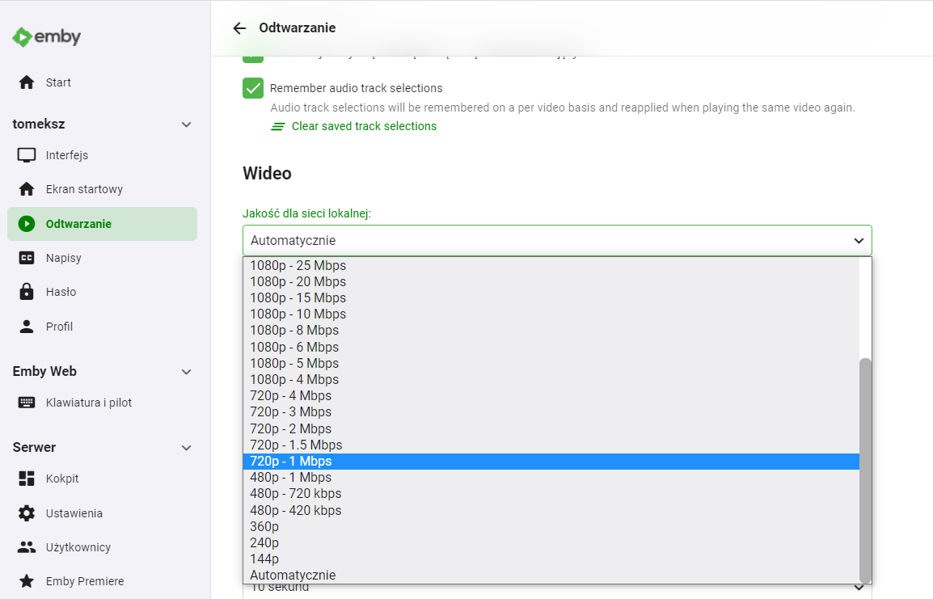Click the Emby logo
The width and height of the screenshot is (933, 599).
(46, 36)
